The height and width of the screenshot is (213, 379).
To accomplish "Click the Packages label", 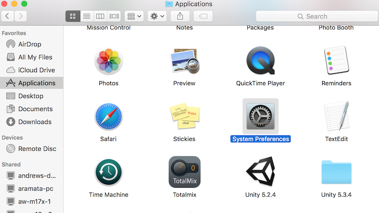I will pyautogui.click(x=260, y=28).
